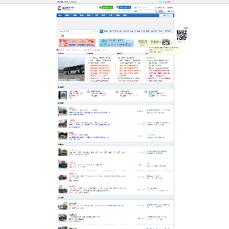This screenshot has height=229, width=229.
Task: Click into the forum search text field
Action: point(74,31)
